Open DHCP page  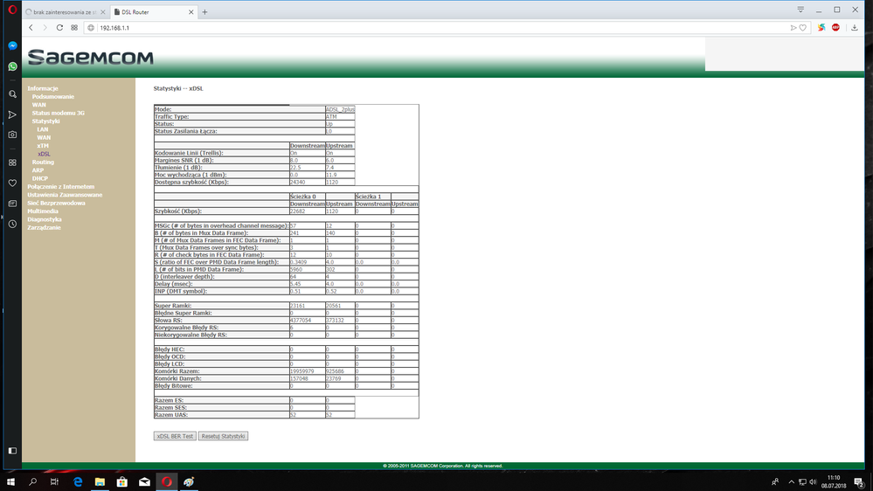(40, 179)
